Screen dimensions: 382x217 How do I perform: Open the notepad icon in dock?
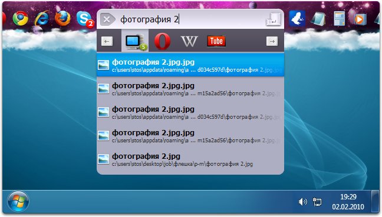point(318,18)
